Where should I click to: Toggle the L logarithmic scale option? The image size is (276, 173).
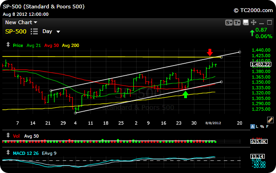(257, 126)
